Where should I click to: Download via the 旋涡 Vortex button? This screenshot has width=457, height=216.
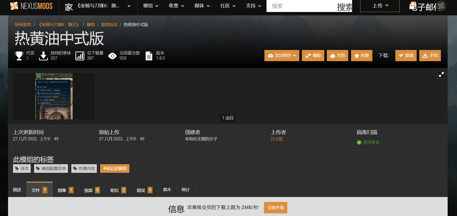point(406,55)
